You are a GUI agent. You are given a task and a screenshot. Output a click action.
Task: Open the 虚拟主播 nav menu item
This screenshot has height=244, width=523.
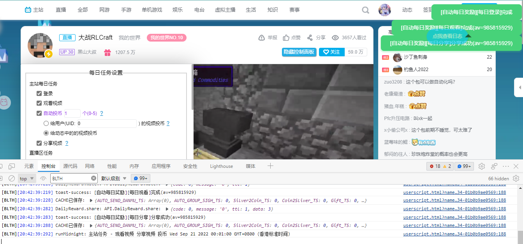pos(225,10)
